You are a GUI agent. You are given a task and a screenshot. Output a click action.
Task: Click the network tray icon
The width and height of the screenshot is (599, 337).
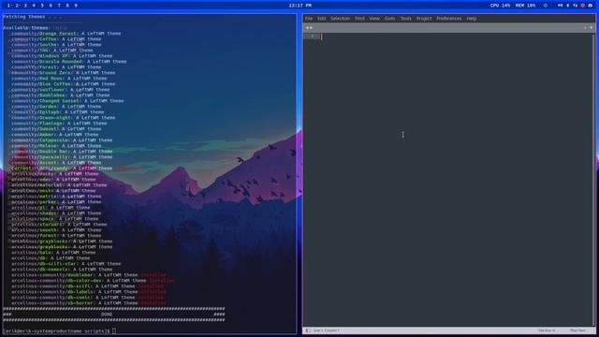(x=576, y=6)
